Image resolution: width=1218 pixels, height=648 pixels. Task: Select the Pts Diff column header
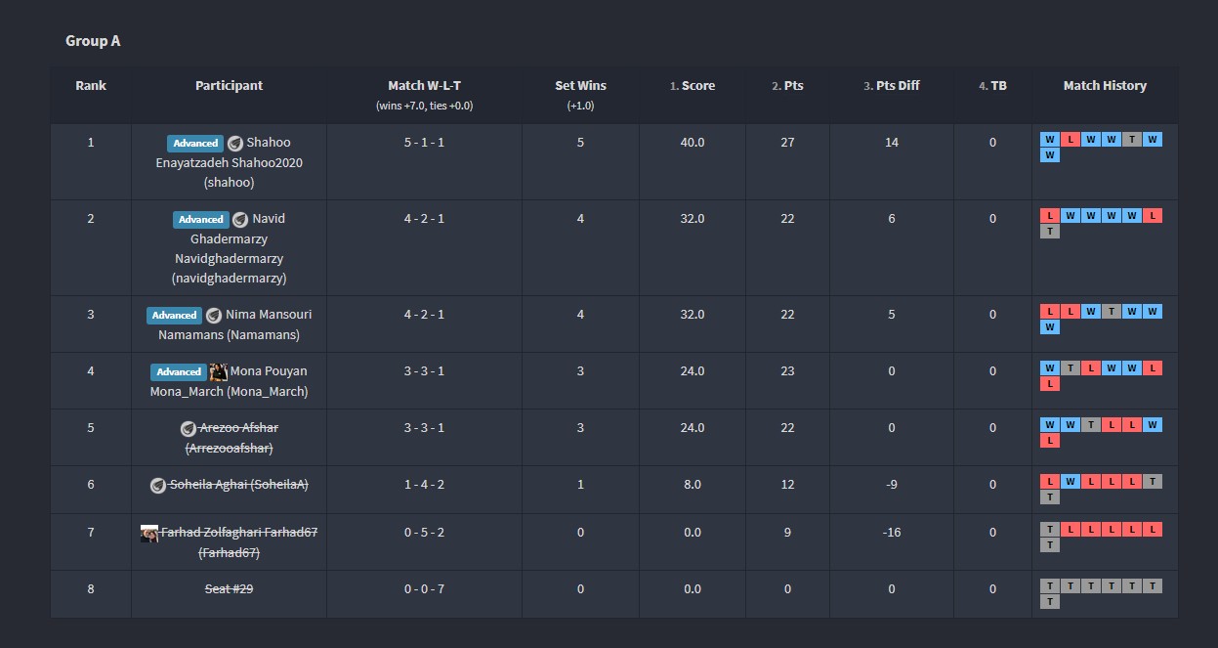pyautogui.click(x=892, y=86)
